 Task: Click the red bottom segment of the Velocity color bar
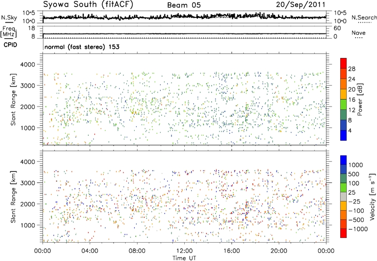click(x=344, y=233)
